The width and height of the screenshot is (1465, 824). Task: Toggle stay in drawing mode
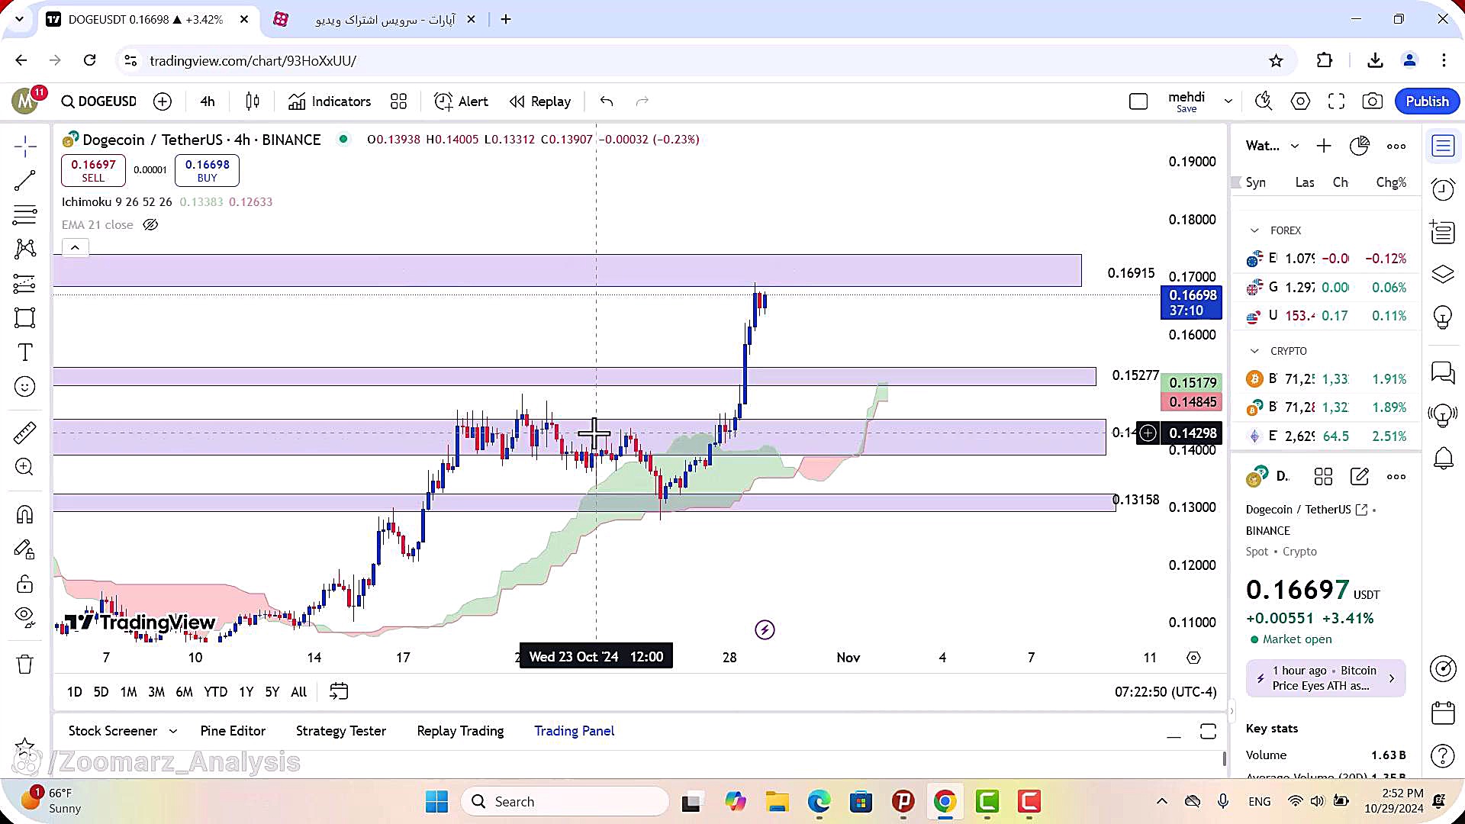pos(24,549)
